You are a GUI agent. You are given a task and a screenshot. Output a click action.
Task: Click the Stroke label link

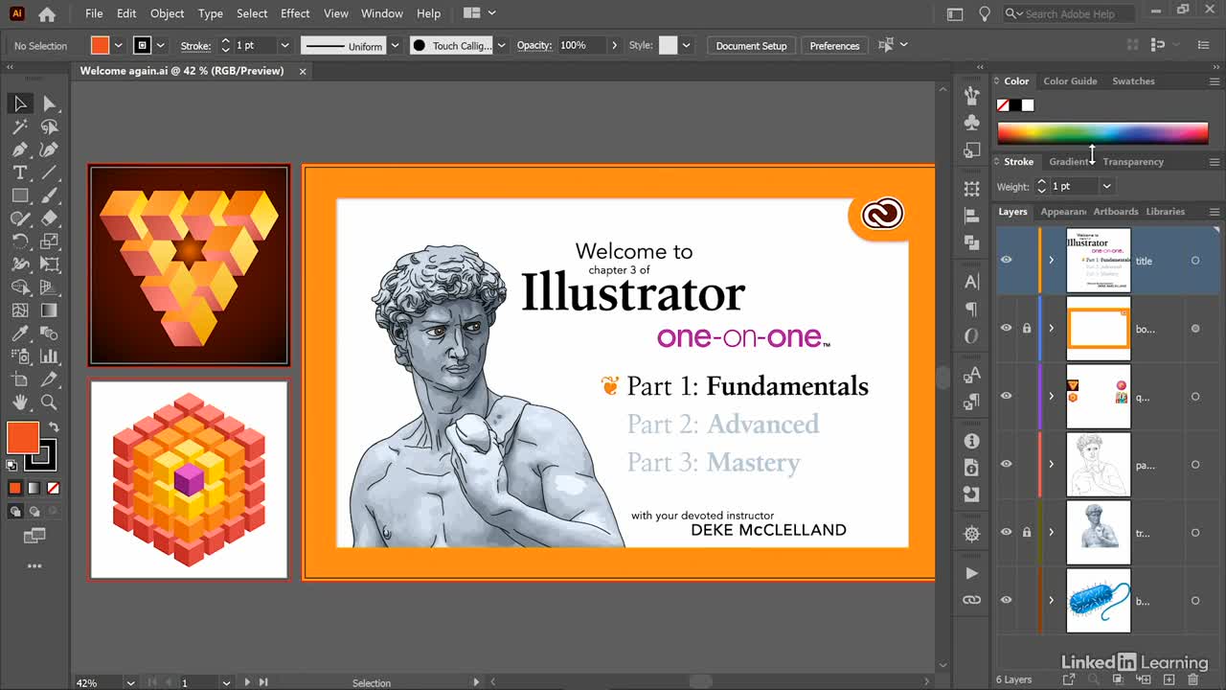195,45
